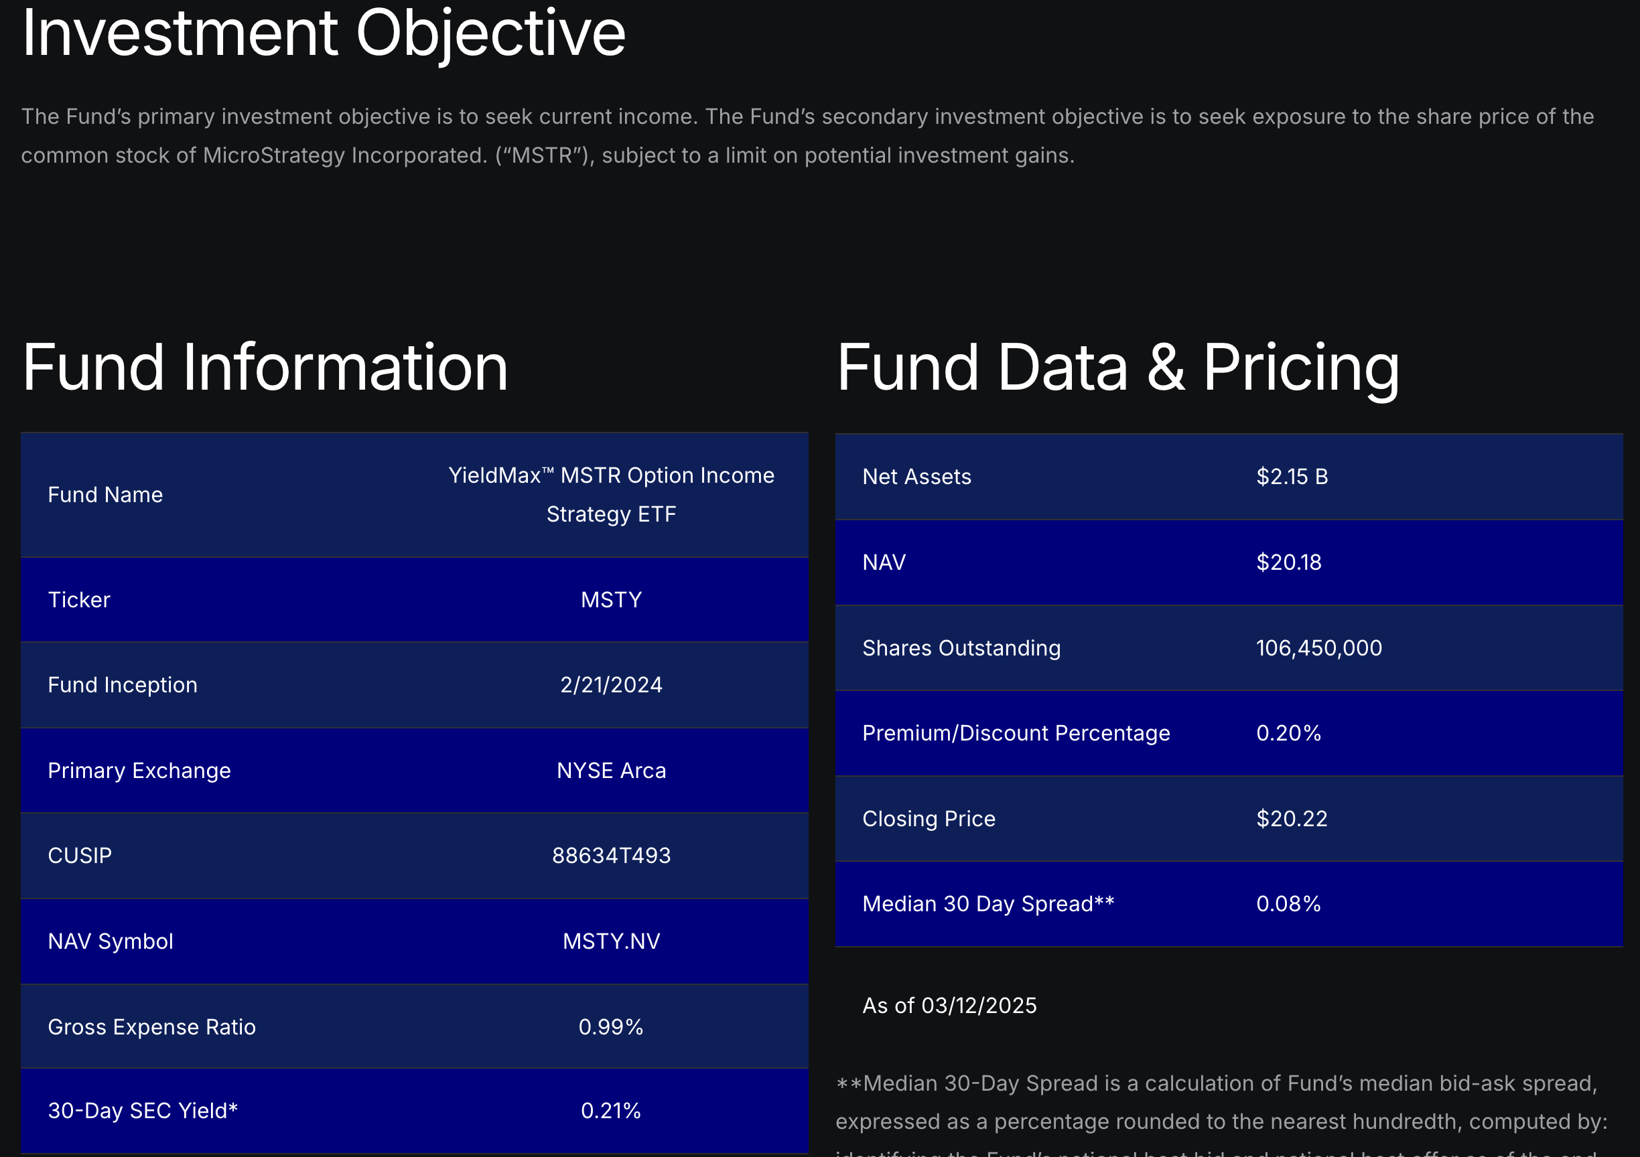This screenshot has width=1640, height=1157.
Task: Click the As of 03/12/2025 date
Action: point(950,1006)
